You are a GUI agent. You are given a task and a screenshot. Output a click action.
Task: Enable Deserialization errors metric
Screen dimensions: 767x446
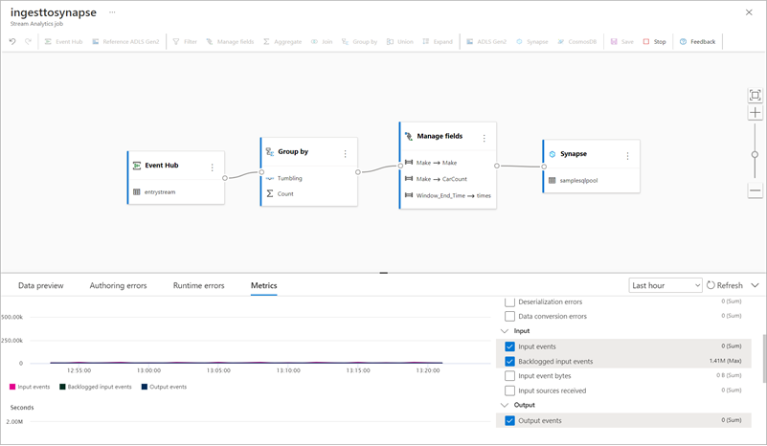[x=509, y=301]
